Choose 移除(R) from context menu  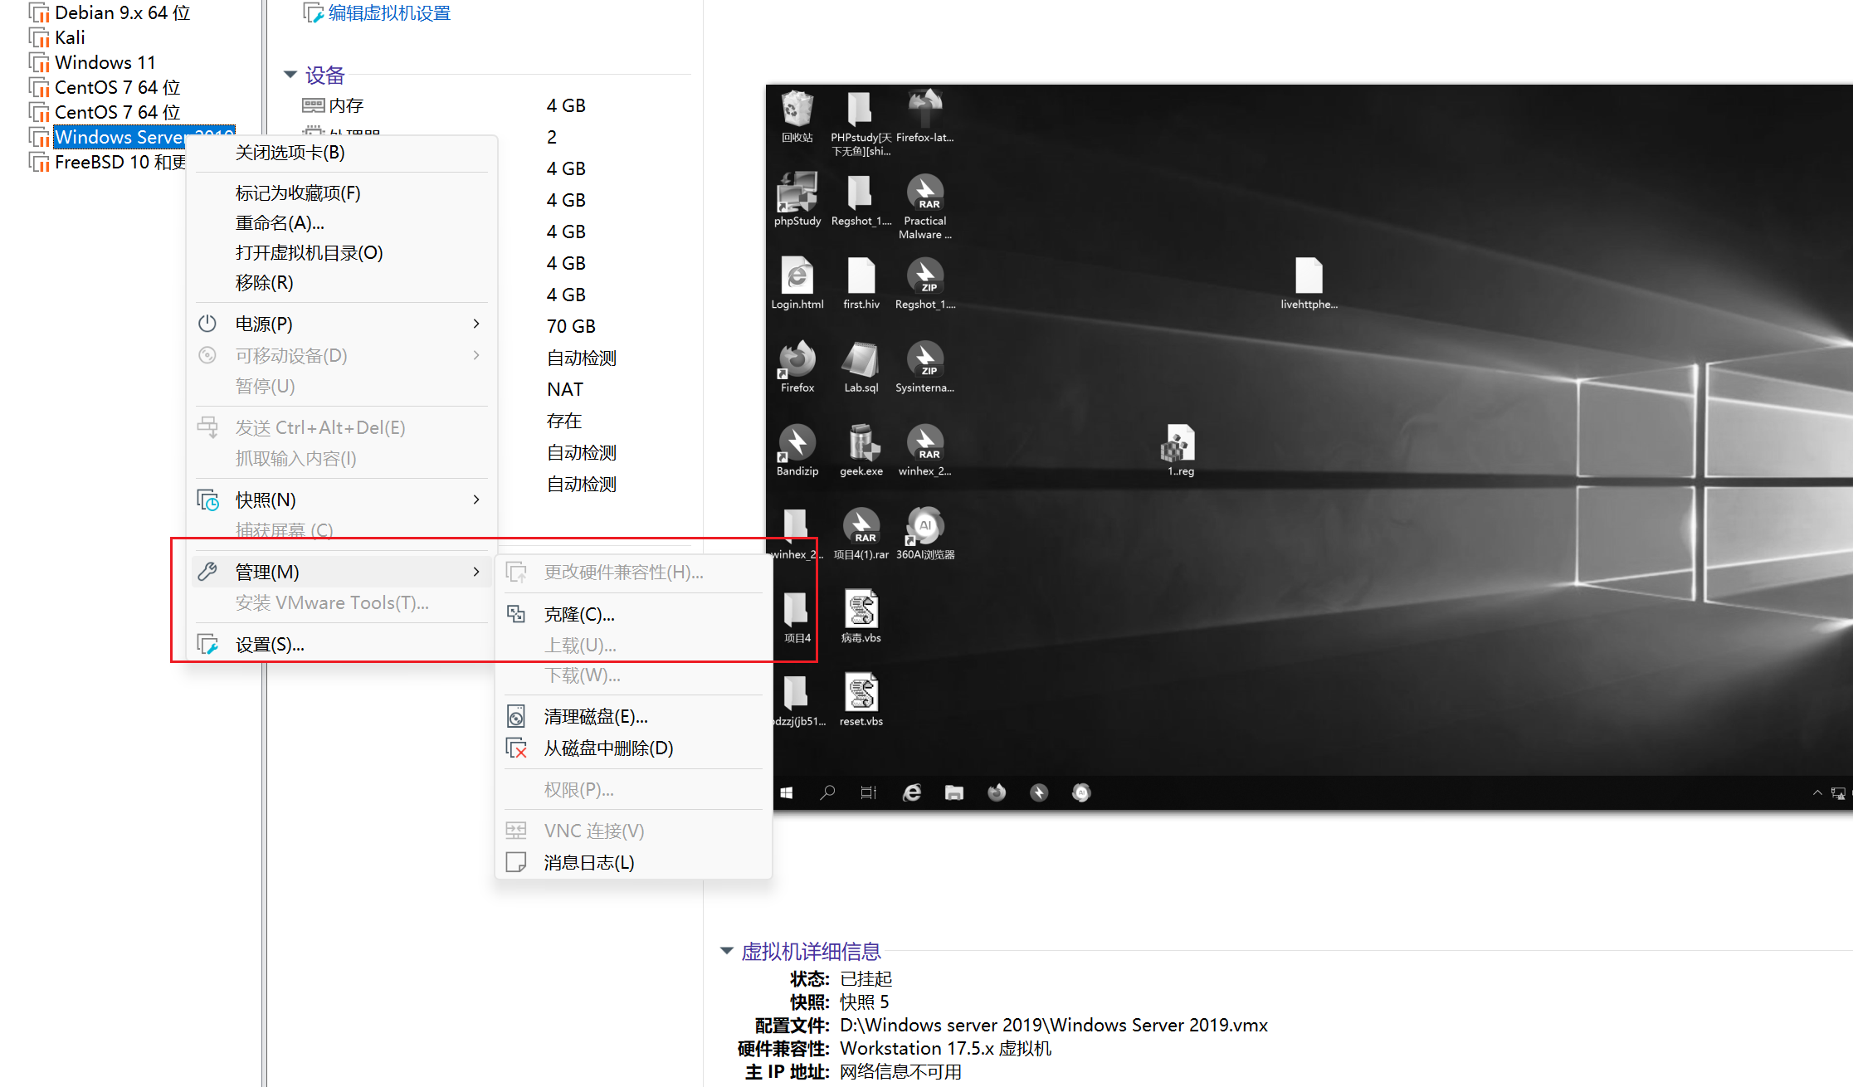(264, 283)
